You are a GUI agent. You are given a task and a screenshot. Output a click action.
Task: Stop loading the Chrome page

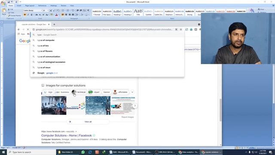[x=27, y=30]
